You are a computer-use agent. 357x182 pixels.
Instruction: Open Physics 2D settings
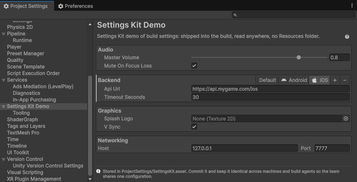point(20,27)
